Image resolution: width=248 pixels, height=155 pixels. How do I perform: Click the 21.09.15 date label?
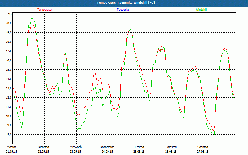point(11,152)
